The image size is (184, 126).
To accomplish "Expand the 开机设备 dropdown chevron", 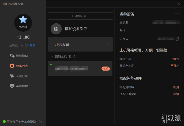I will 107,44.
